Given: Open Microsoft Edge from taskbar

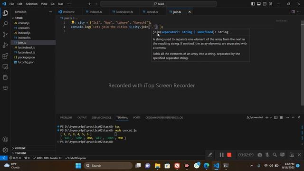Looking at the screenshot, I should [207, 166].
